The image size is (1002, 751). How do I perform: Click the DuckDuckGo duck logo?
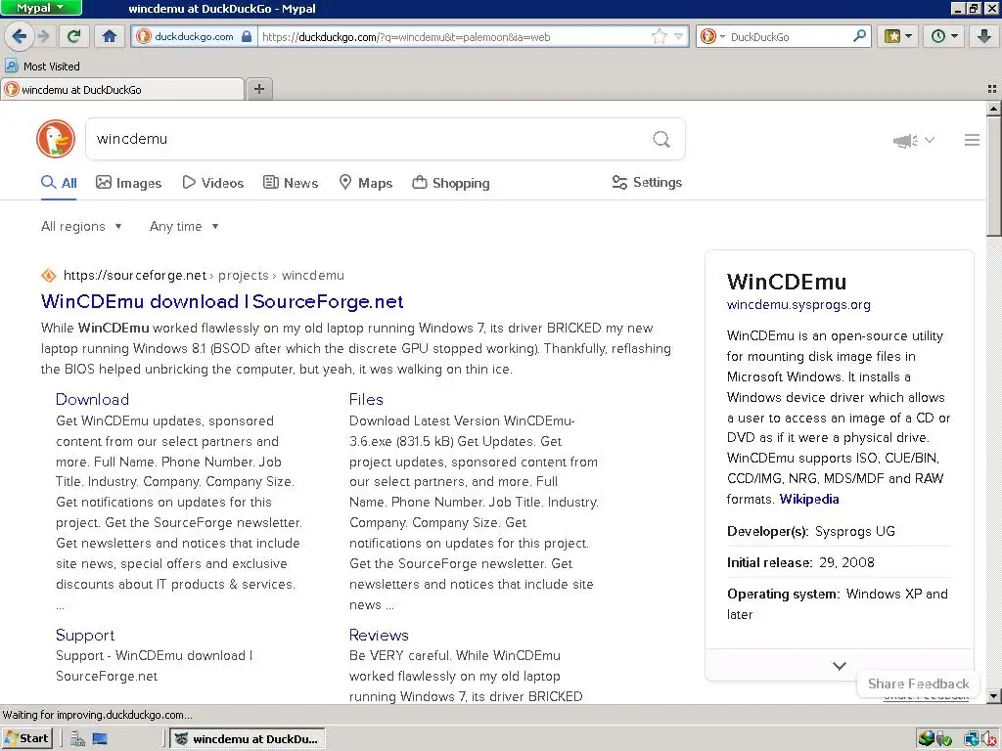(56, 139)
